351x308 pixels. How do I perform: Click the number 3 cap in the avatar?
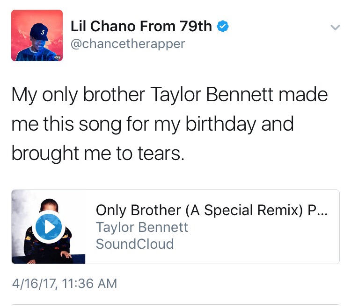pyautogui.click(x=39, y=32)
